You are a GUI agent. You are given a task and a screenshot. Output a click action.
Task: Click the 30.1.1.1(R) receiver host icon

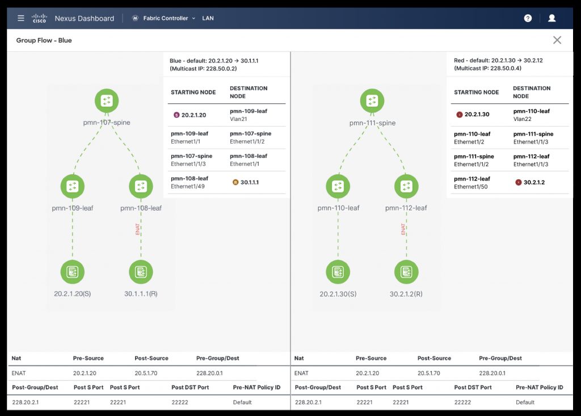coord(141,272)
